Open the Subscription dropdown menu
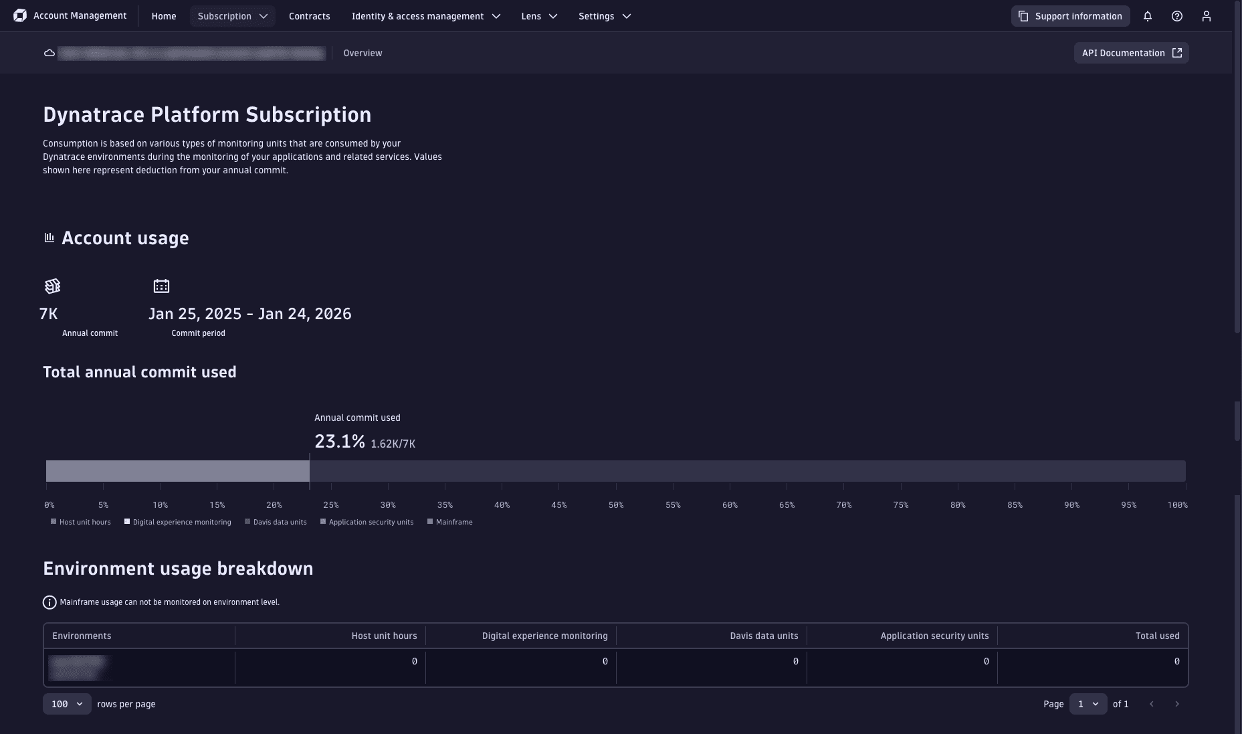Image resolution: width=1242 pixels, height=734 pixels. pyautogui.click(x=232, y=16)
